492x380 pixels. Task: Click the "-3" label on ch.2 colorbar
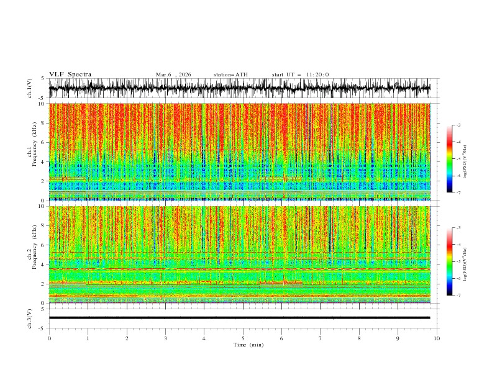(x=458, y=228)
